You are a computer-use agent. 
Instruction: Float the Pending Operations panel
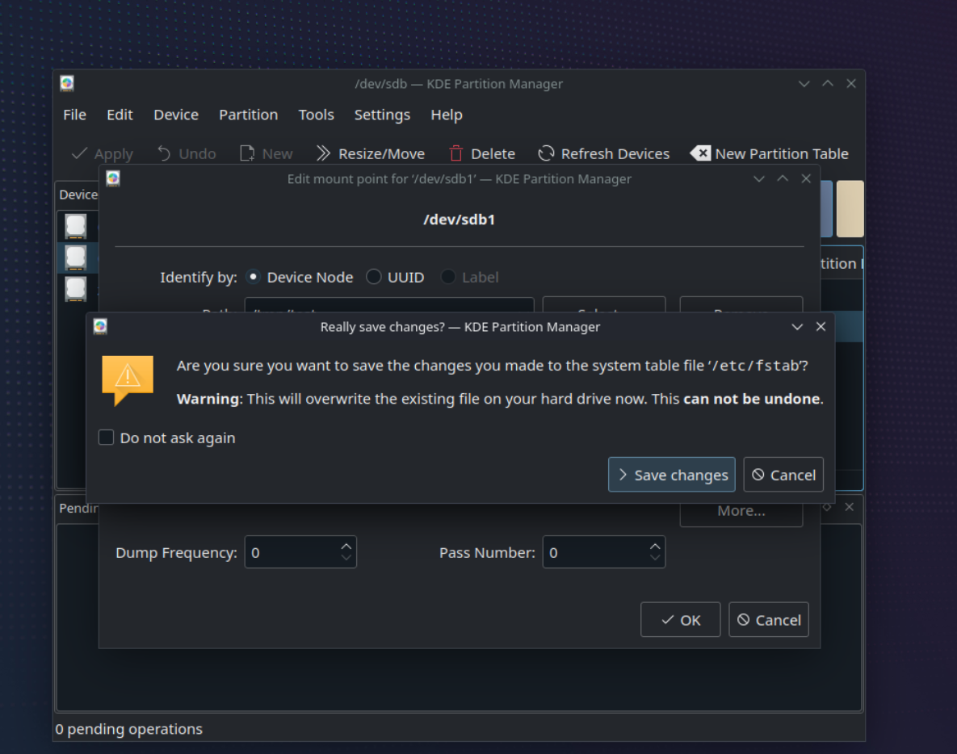[x=827, y=507]
